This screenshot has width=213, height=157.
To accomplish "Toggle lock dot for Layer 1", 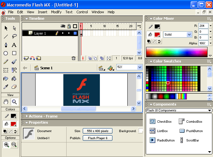I will click(x=69, y=33).
